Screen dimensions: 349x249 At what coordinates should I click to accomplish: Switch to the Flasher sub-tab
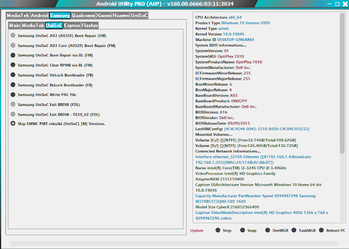89,26
